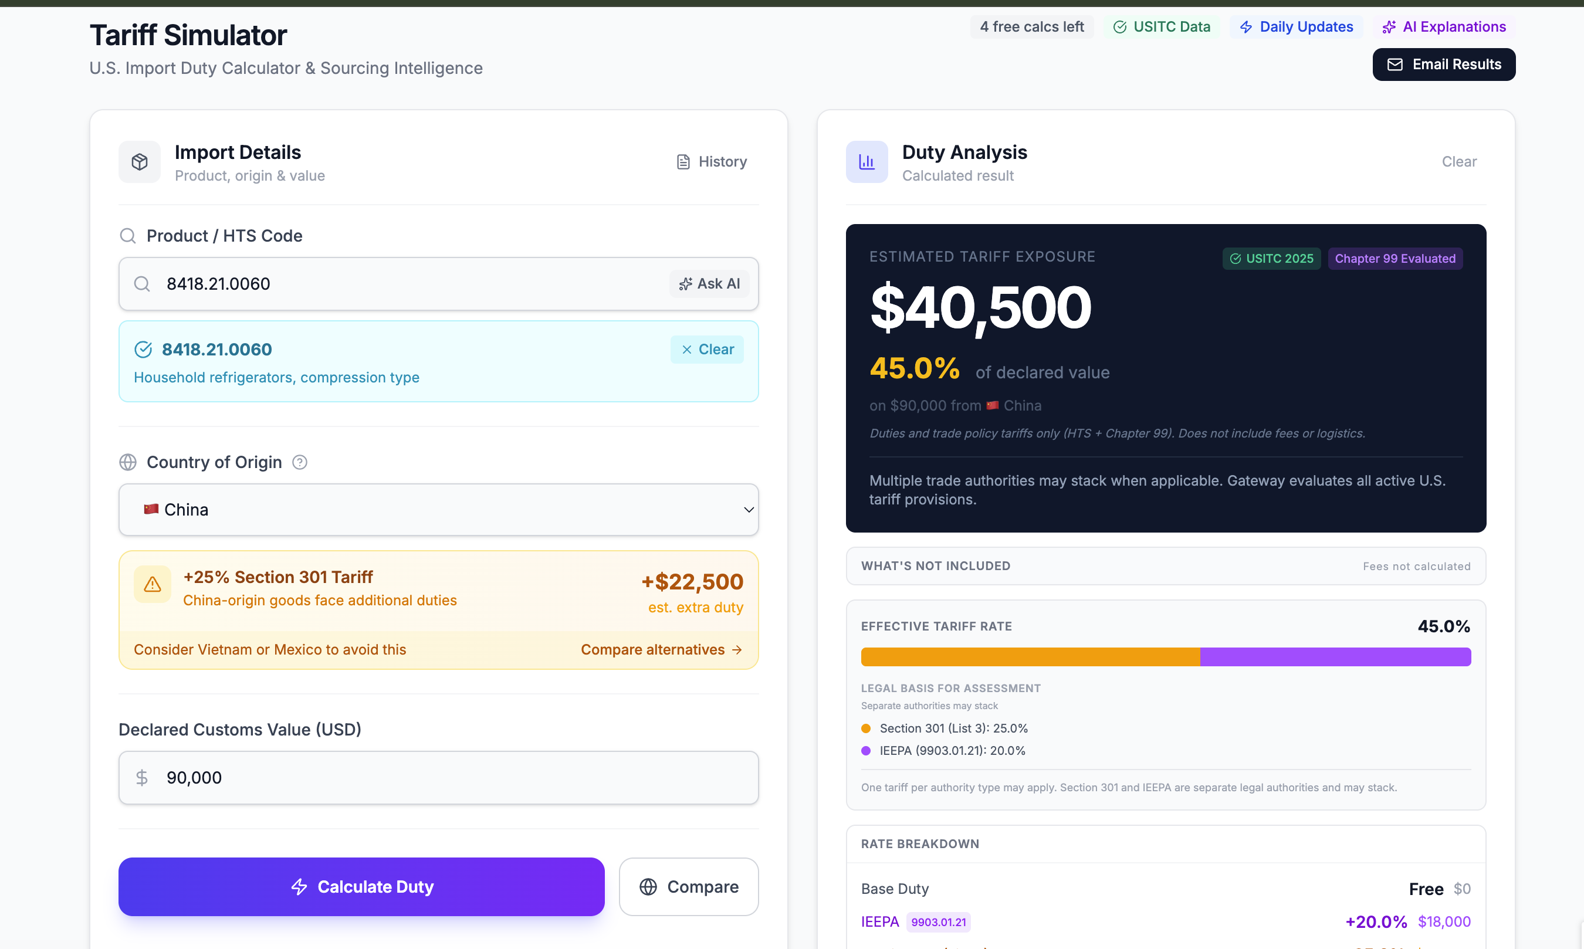Click the magnifier icon beside Product / HTS Code label
Screen dimensions: 1584x949
pos(128,236)
